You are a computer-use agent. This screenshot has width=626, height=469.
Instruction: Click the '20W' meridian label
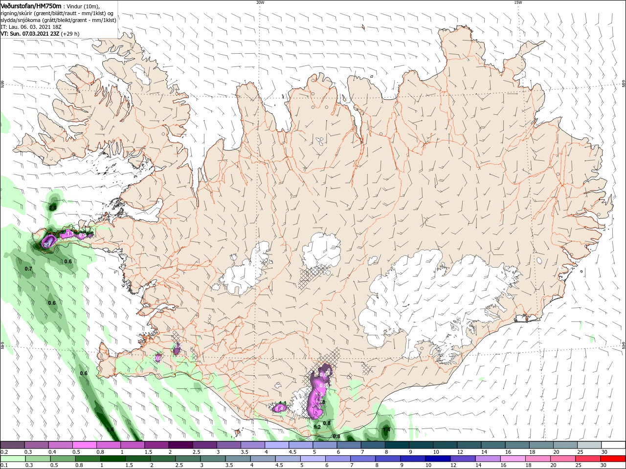tap(260, 2)
